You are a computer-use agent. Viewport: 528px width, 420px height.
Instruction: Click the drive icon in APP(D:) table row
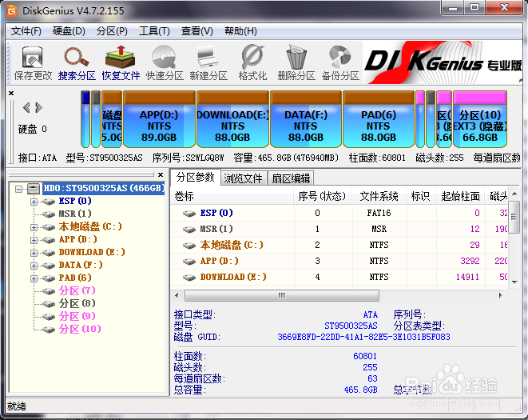[x=189, y=262]
